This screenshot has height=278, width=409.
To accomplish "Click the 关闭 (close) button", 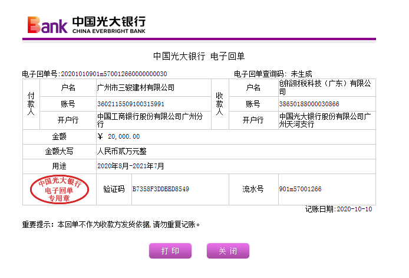I will click(x=228, y=251).
